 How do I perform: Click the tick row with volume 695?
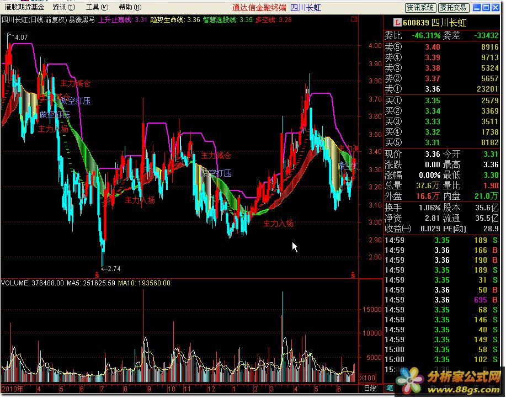(x=441, y=300)
